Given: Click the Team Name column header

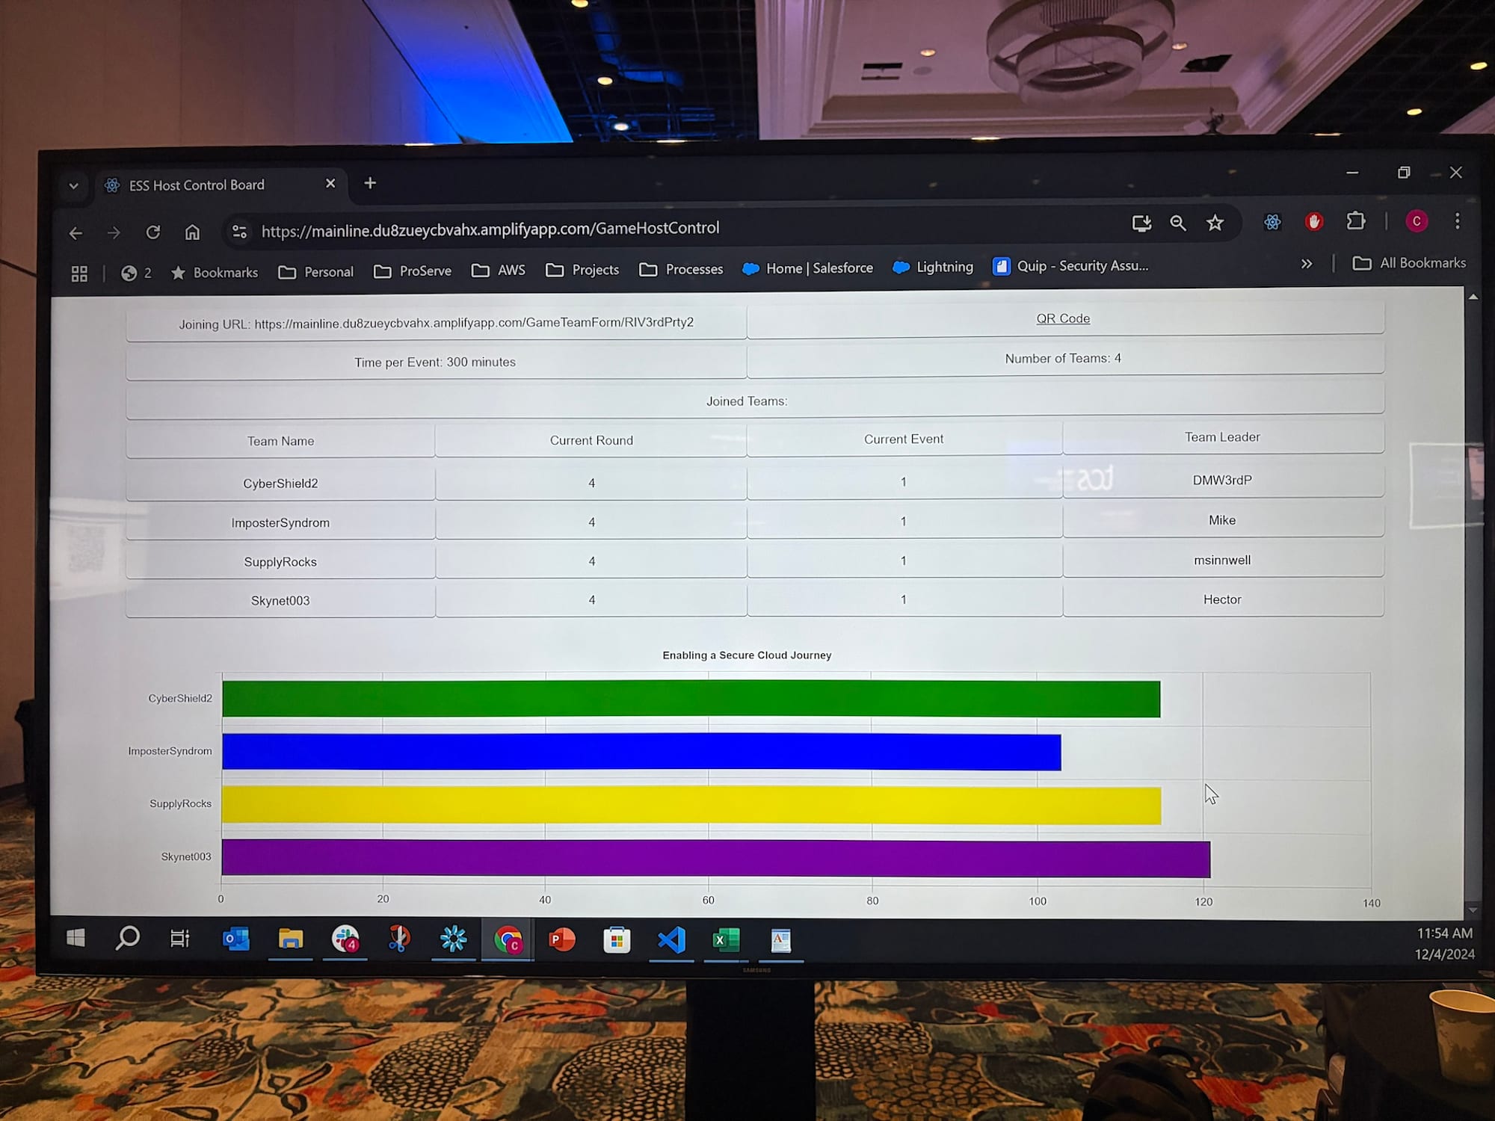Looking at the screenshot, I should point(280,441).
